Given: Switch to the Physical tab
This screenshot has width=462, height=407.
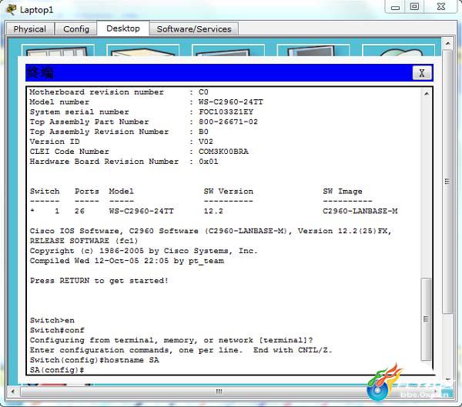Looking at the screenshot, I should pyautogui.click(x=30, y=29).
